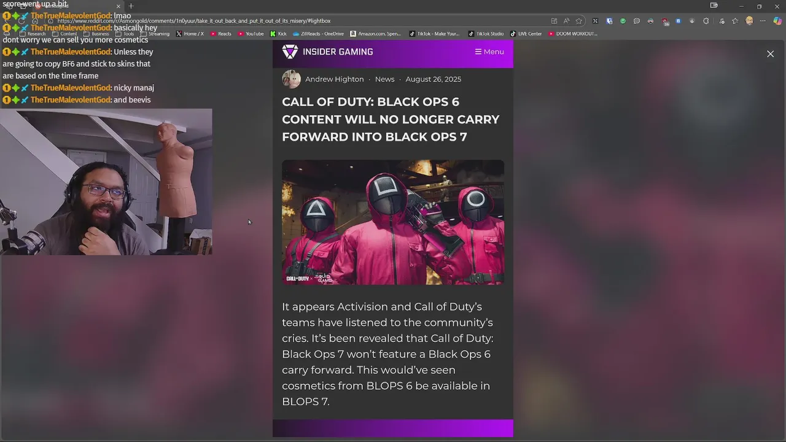
Task: Click the X-shaped extension icon after the address bar
Action: [595, 21]
